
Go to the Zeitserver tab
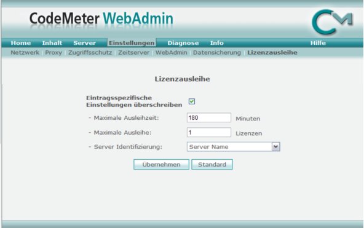(133, 53)
